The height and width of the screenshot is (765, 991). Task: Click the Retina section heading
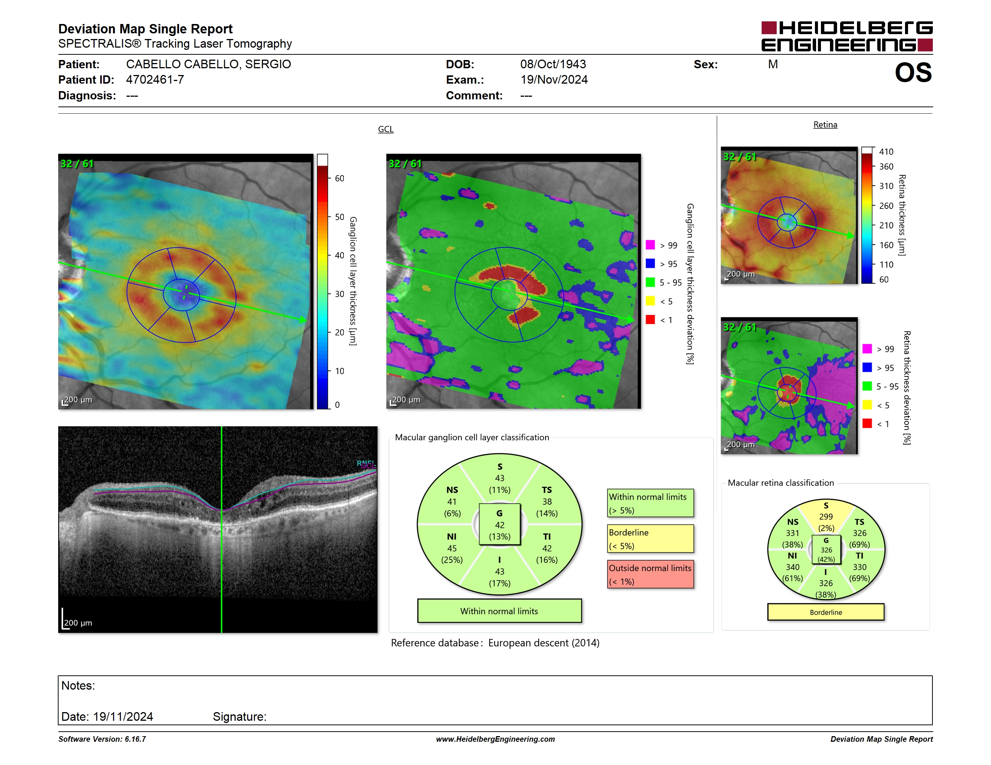(x=825, y=124)
